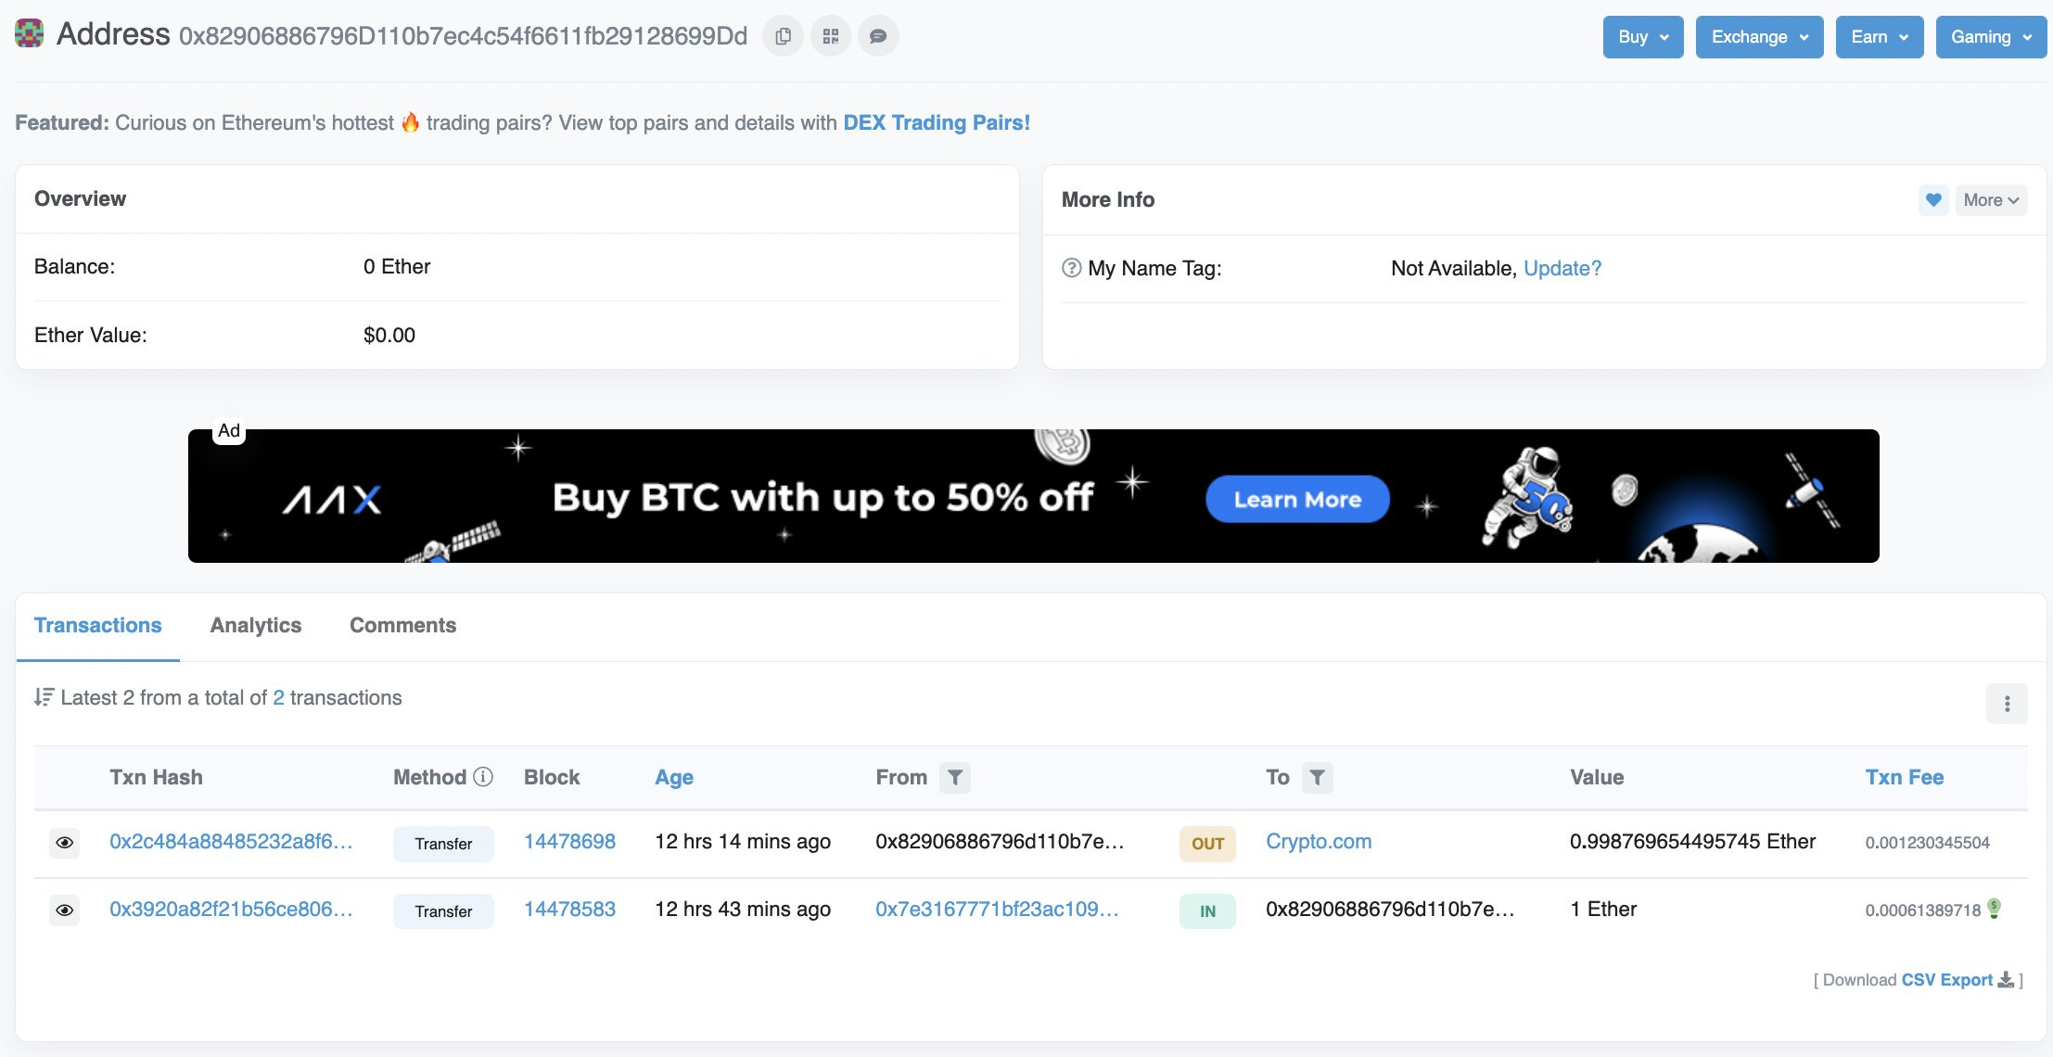Open the Crypto.com recipient link
The height and width of the screenshot is (1057, 2053).
(1319, 842)
